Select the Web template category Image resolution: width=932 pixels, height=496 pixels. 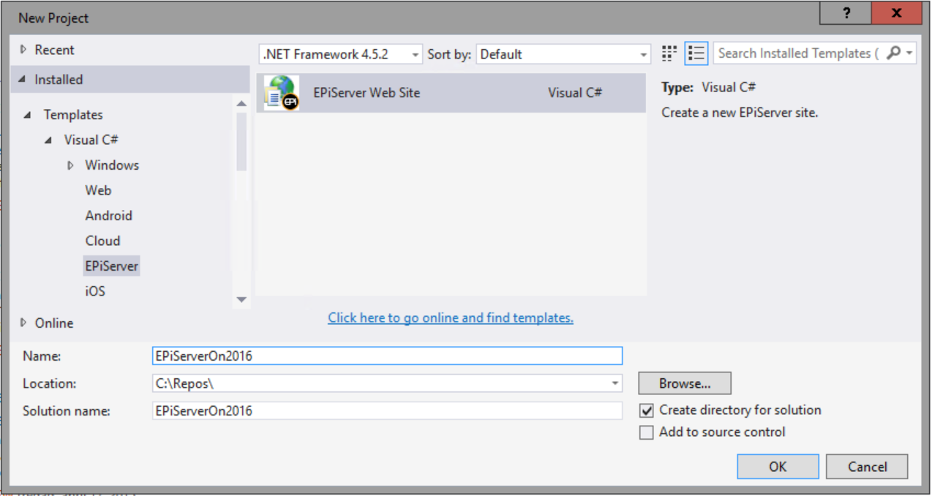[98, 190]
